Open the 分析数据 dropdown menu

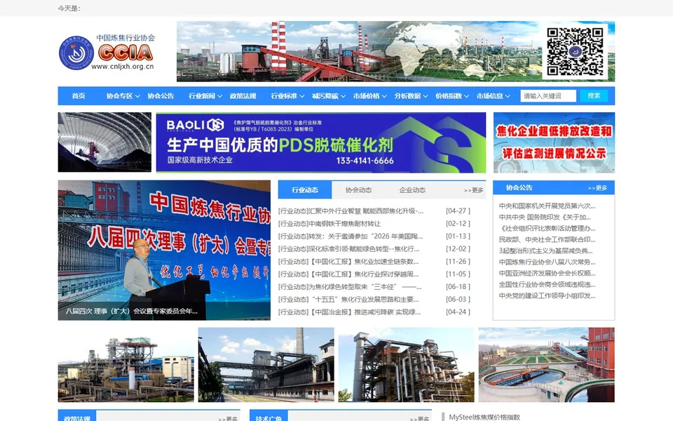(412, 96)
